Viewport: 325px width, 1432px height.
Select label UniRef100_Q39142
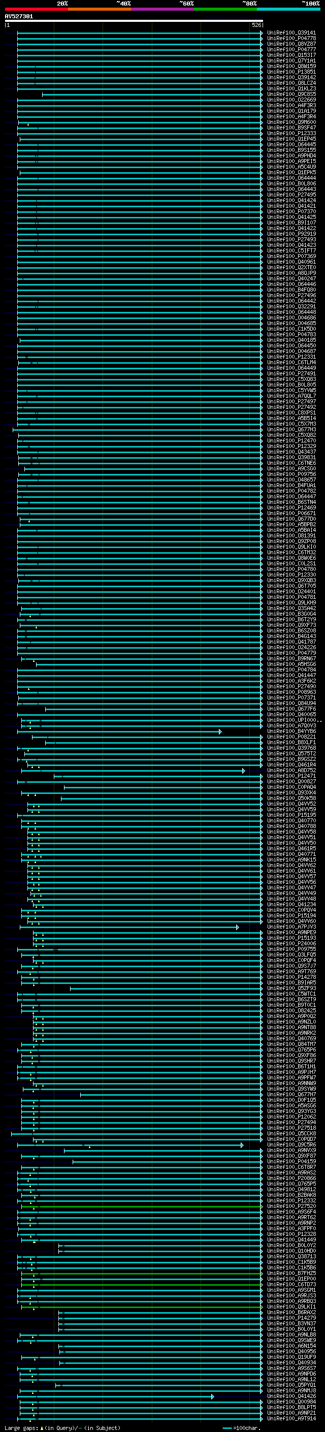click(x=291, y=77)
